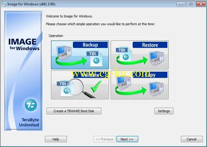Click the "Welcome to Image for Windows." text
The width and height of the screenshot is (207, 147).
coord(69,16)
